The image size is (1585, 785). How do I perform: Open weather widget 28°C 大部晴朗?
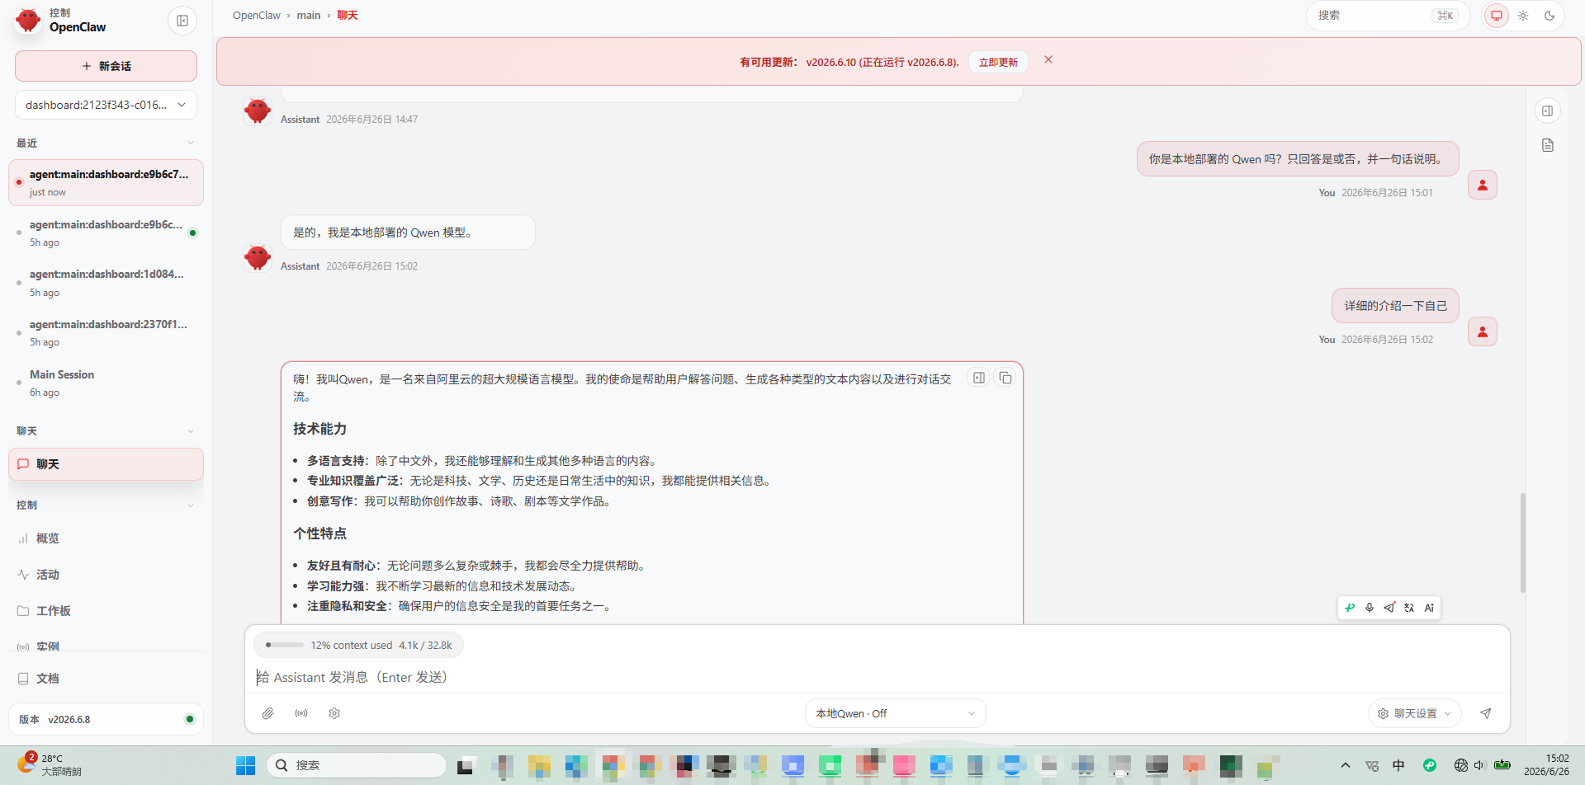(50, 764)
